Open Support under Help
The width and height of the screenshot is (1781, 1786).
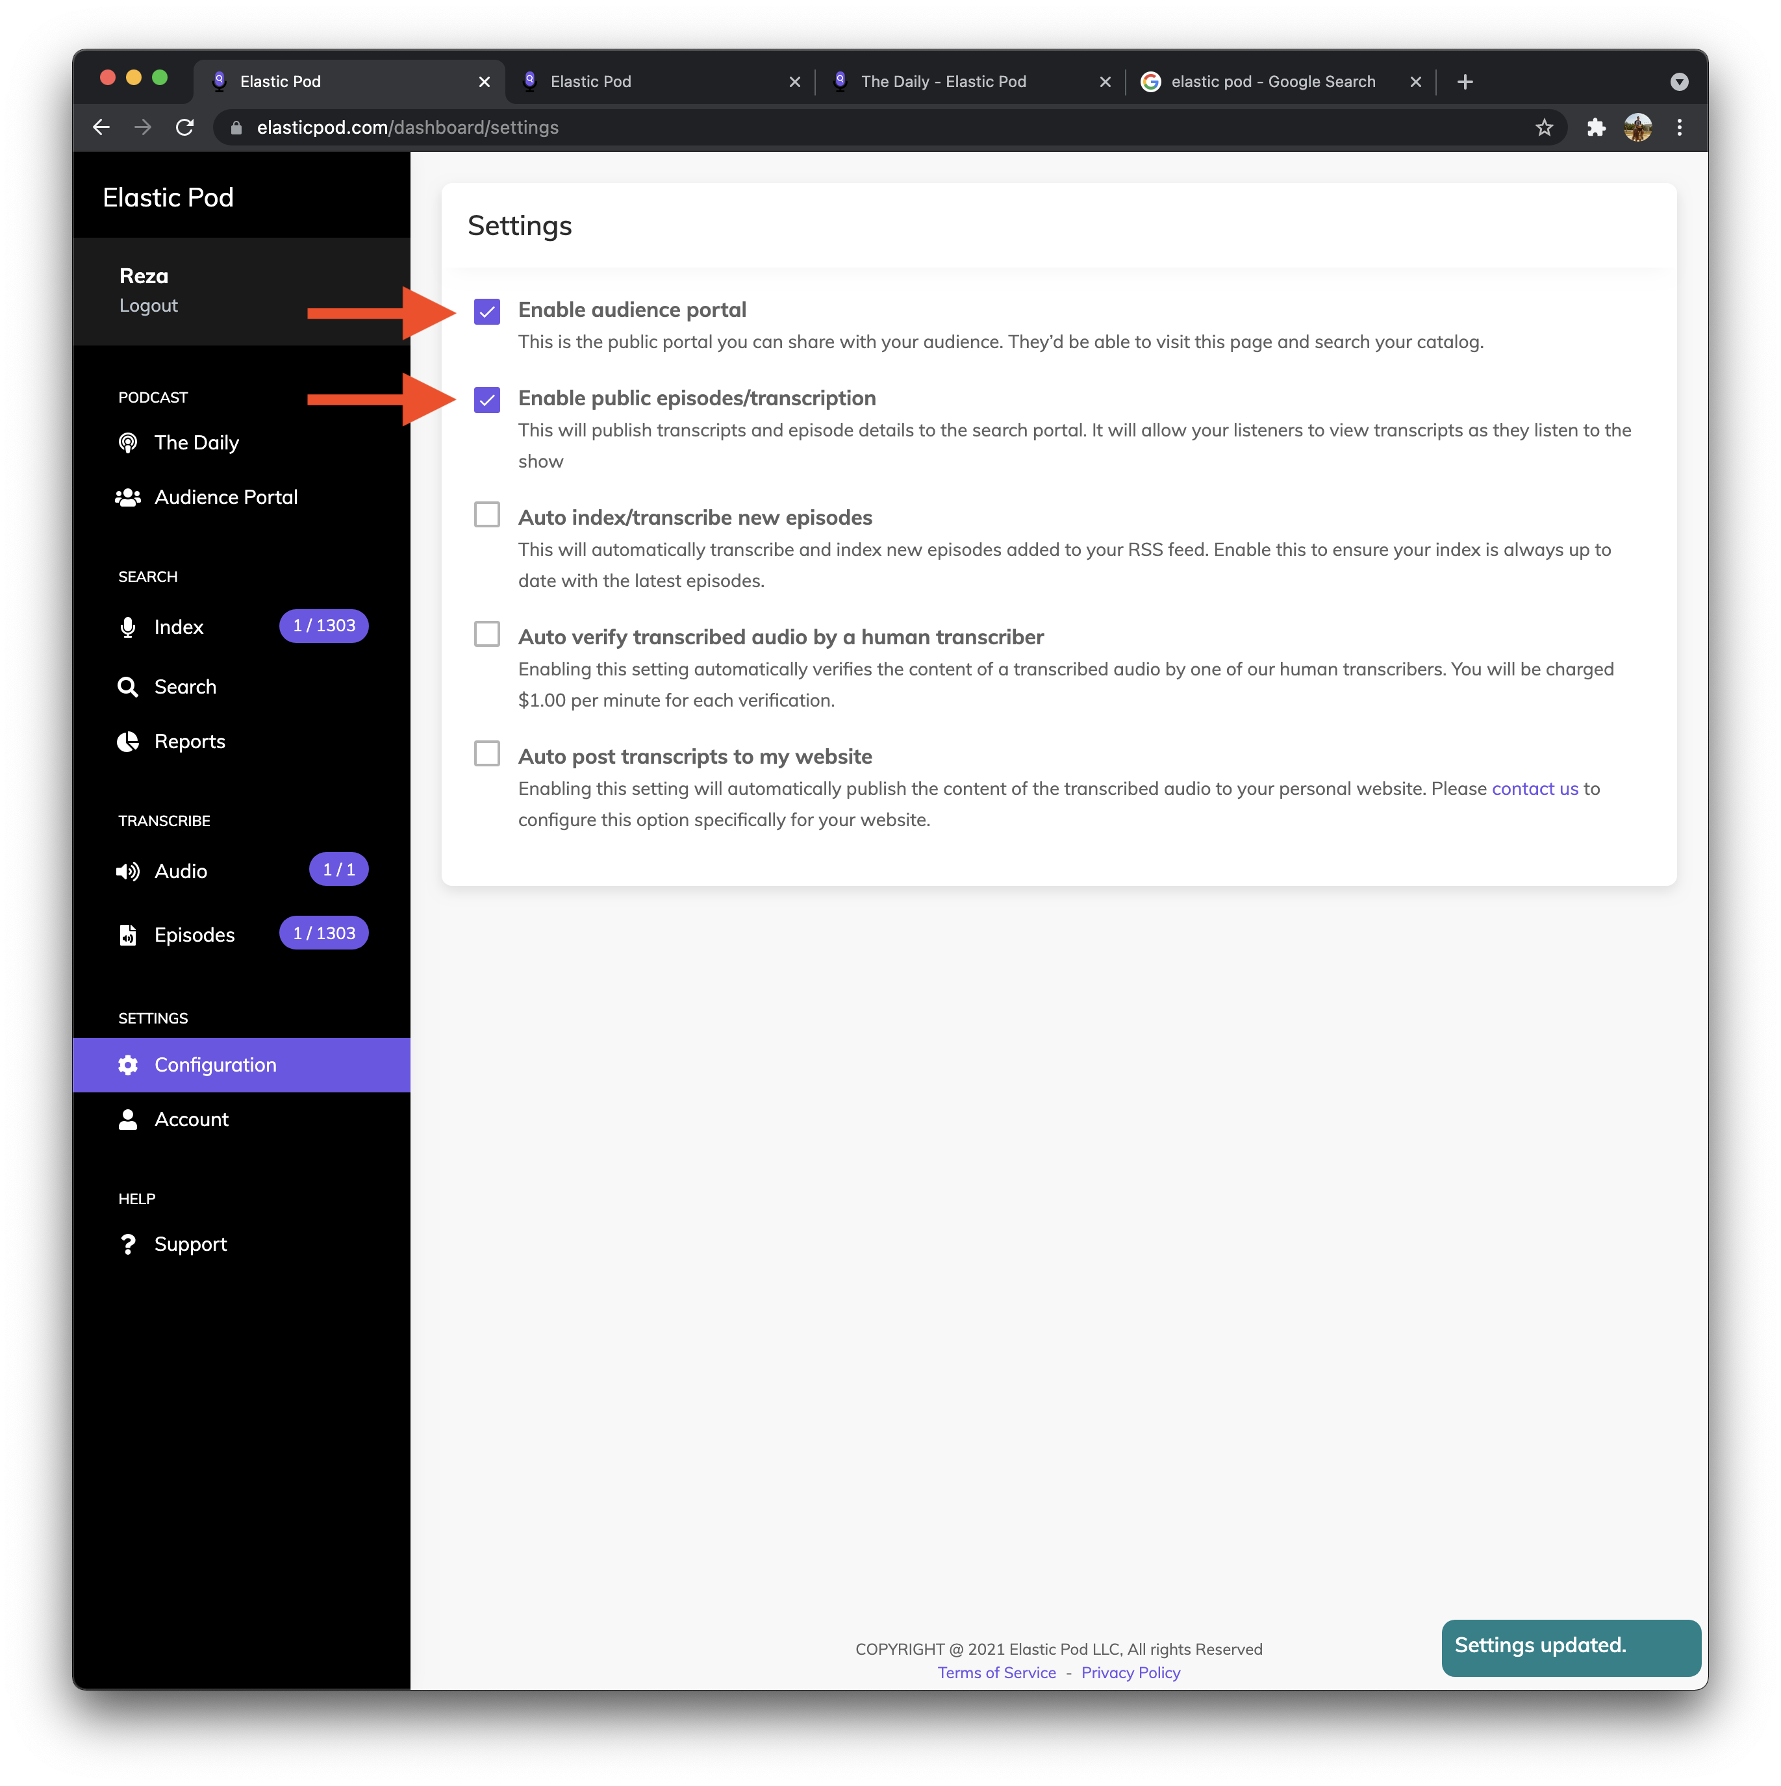pos(190,1244)
